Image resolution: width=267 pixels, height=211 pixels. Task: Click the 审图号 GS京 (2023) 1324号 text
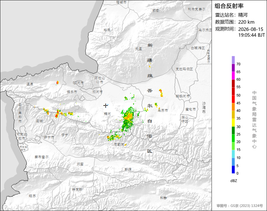[x=240, y=206]
